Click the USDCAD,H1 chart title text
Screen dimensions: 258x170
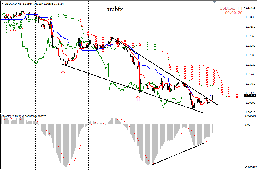tap(13, 4)
